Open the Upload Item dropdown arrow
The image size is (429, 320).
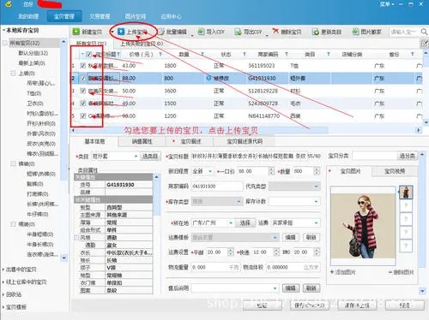112,32
